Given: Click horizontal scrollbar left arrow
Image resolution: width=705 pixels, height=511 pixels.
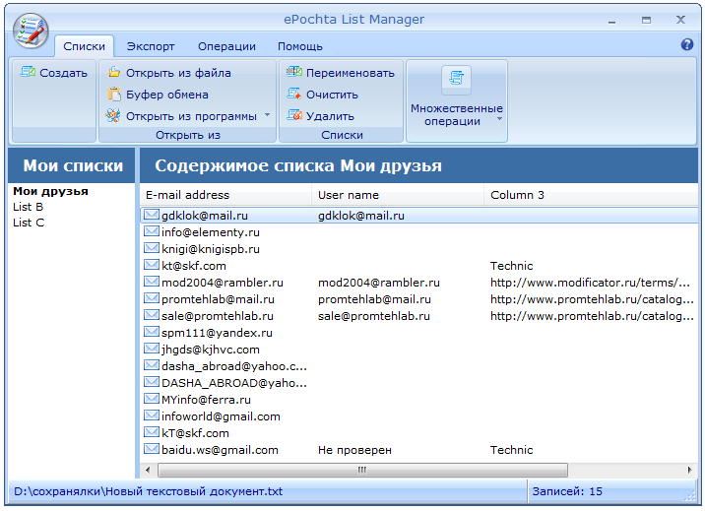Looking at the screenshot, I should 148,470.
